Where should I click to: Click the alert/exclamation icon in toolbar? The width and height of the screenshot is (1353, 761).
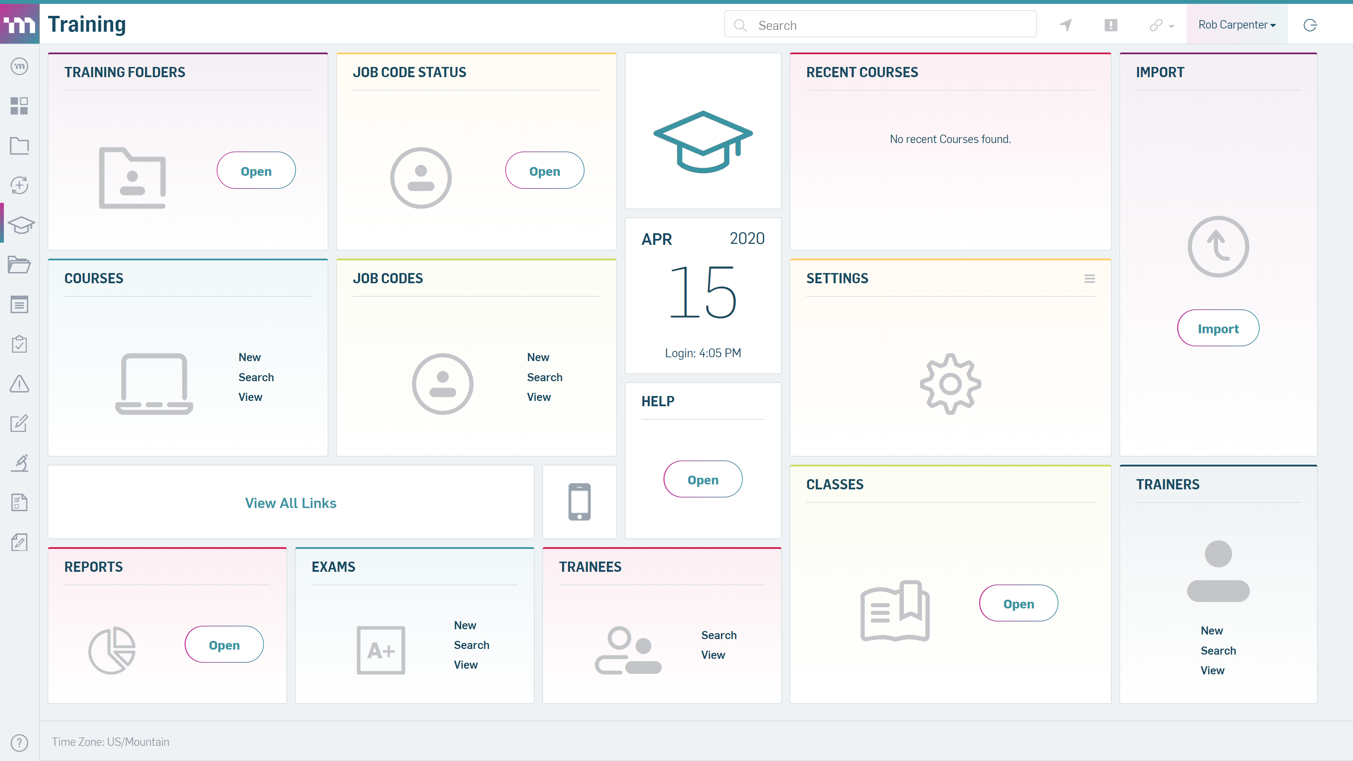1111,25
